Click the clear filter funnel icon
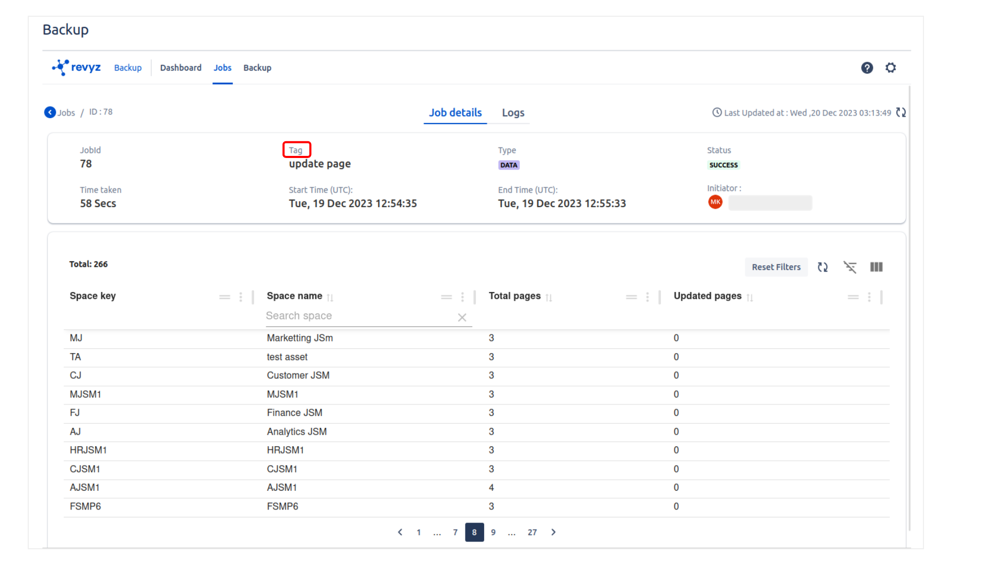Image resolution: width=1004 pixels, height=565 pixels. (x=850, y=267)
